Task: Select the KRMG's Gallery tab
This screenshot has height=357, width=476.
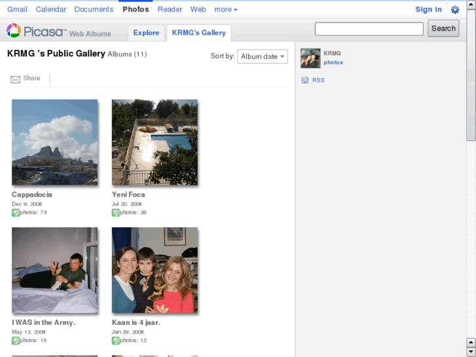Action: pyautogui.click(x=198, y=33)
